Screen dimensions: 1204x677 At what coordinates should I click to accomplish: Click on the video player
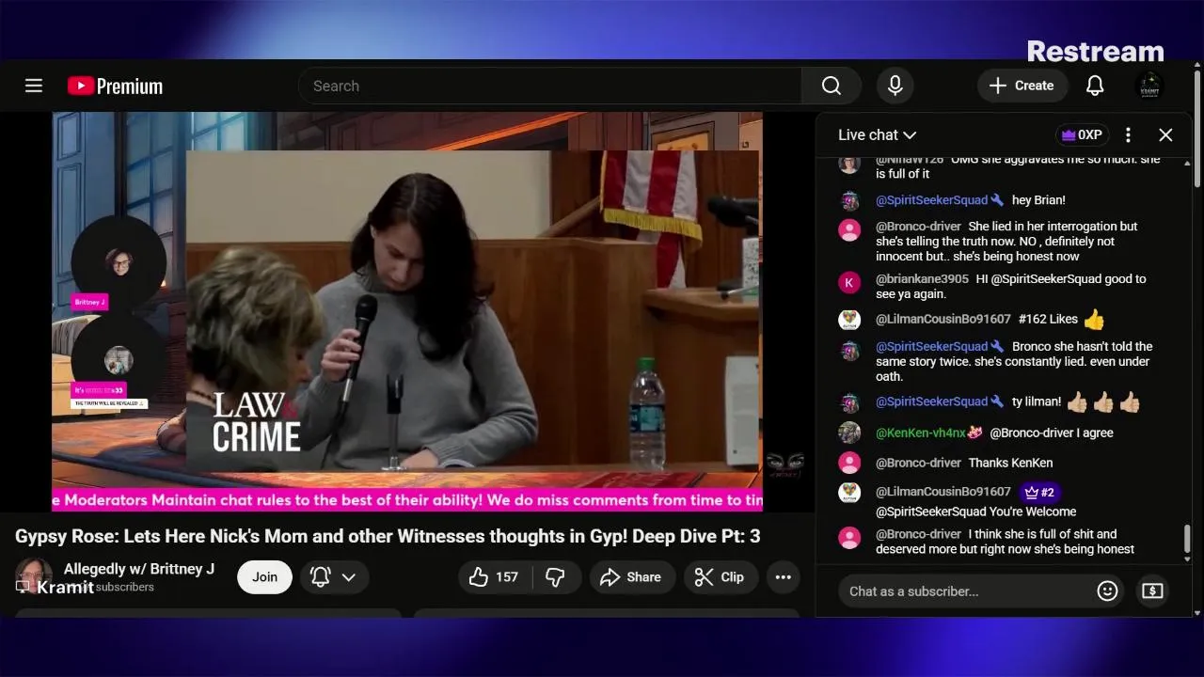click(x=407, y=311)
